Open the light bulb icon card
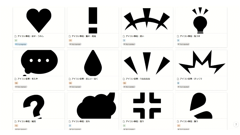This screenshot has width=240, height=135. pyautogui.click(x=201, y=20)
